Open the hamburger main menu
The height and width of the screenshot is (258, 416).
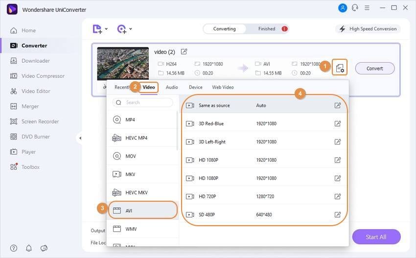(x=367, y=8)
